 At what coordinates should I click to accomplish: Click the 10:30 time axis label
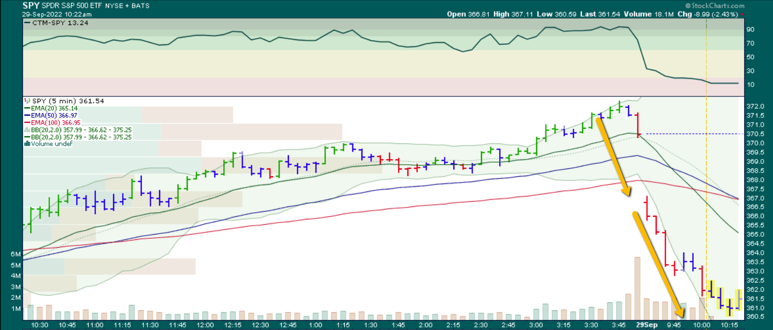40,324
